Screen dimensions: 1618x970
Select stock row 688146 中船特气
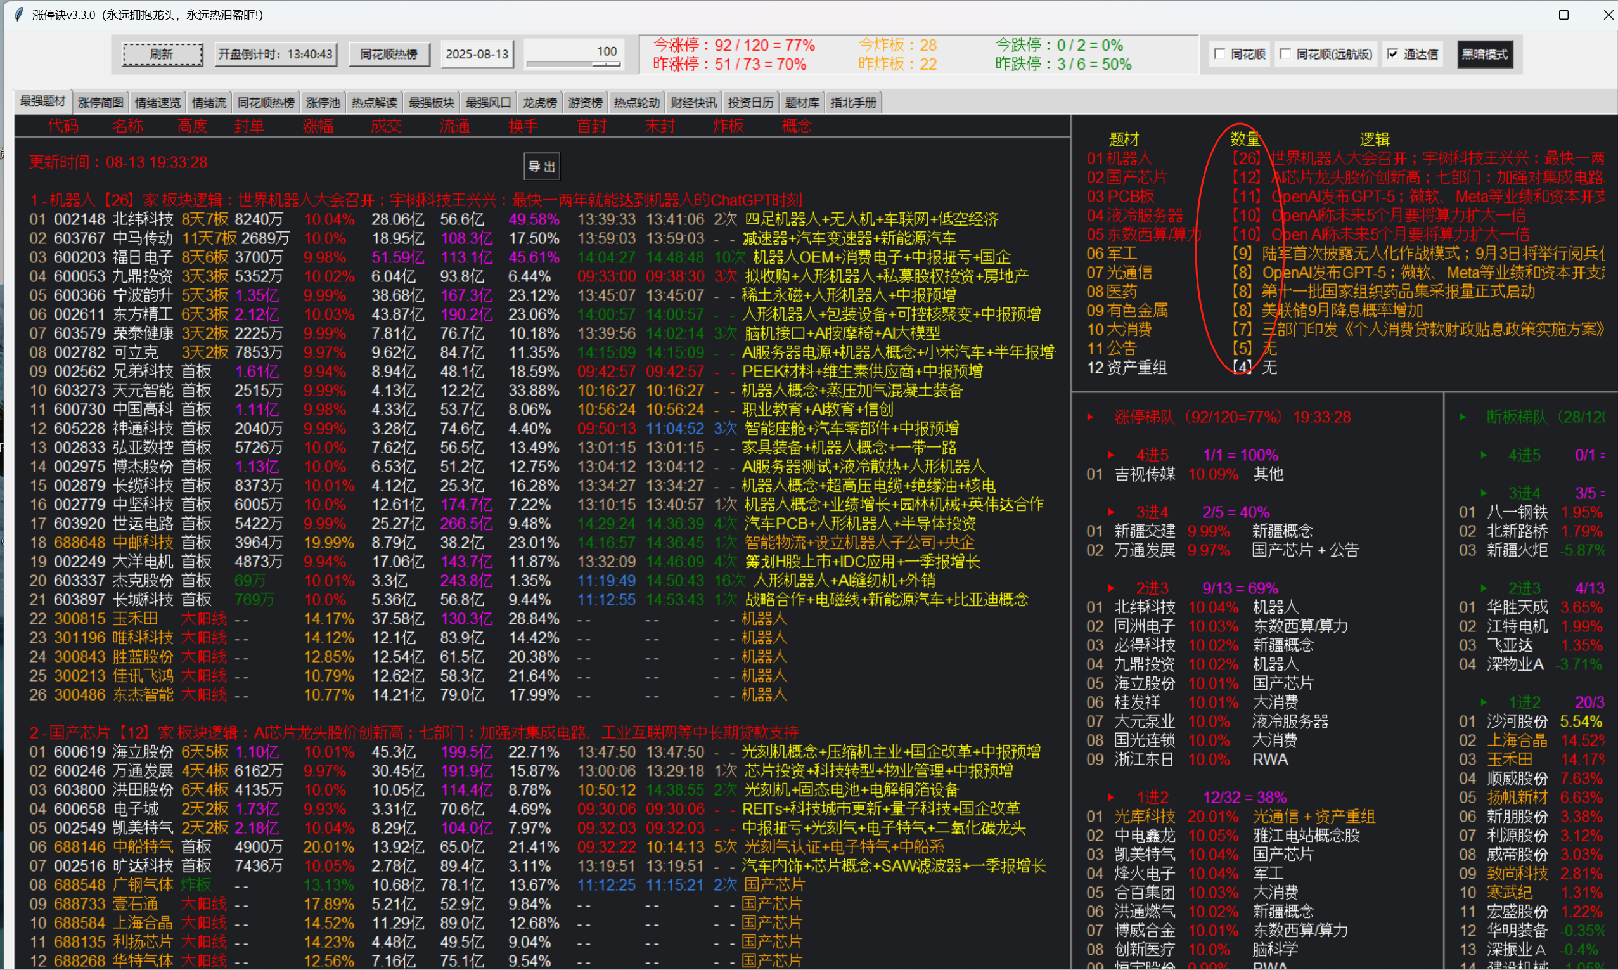(x=487, y=847)
